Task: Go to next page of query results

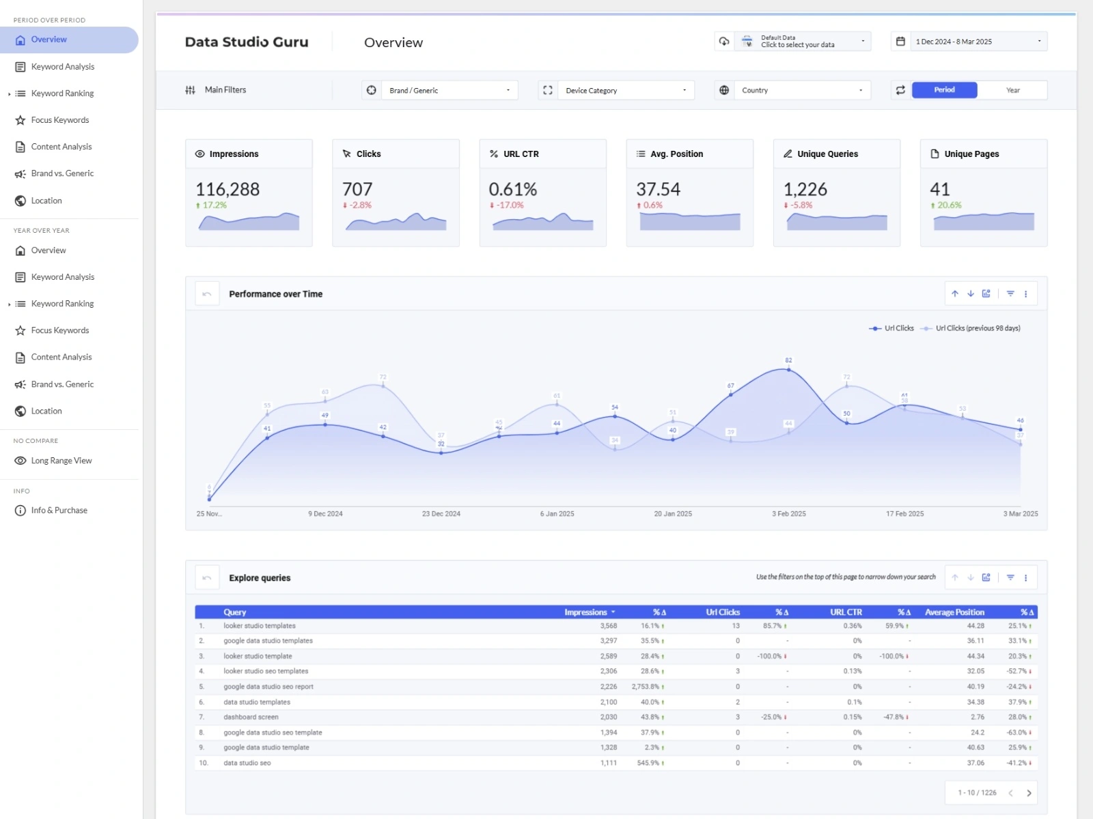Action: (1028, 792)
